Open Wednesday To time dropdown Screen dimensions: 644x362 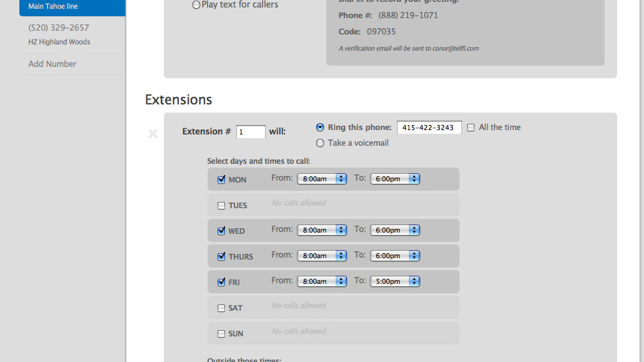pos(395,230)
